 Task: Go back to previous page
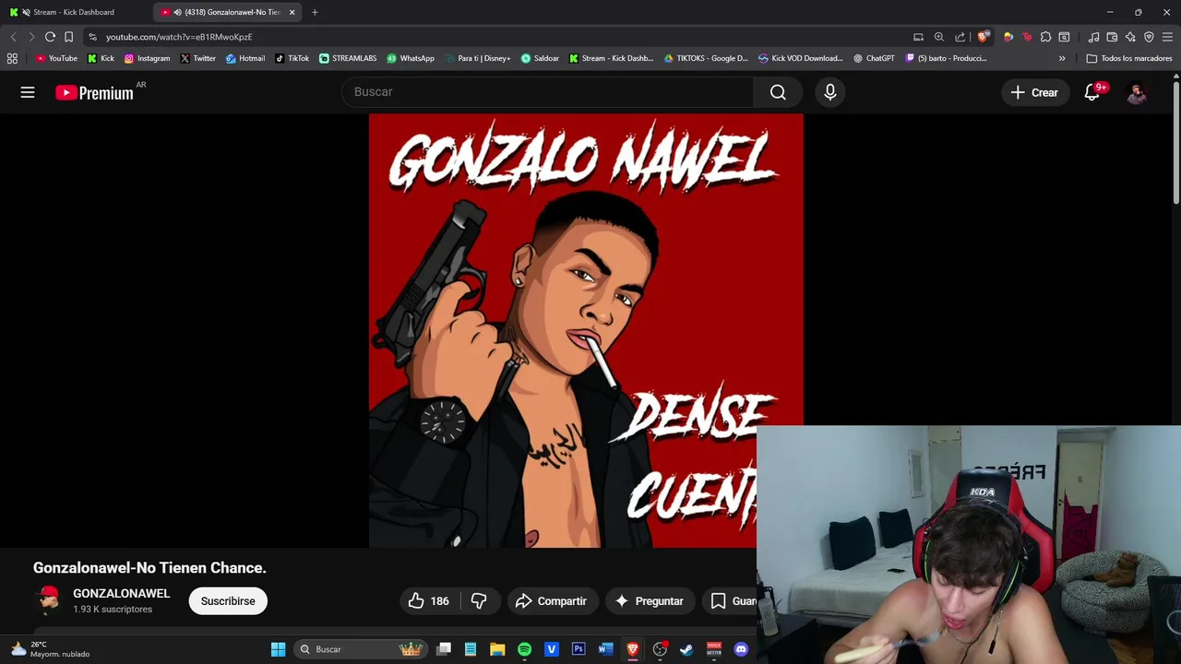point(13,37)
